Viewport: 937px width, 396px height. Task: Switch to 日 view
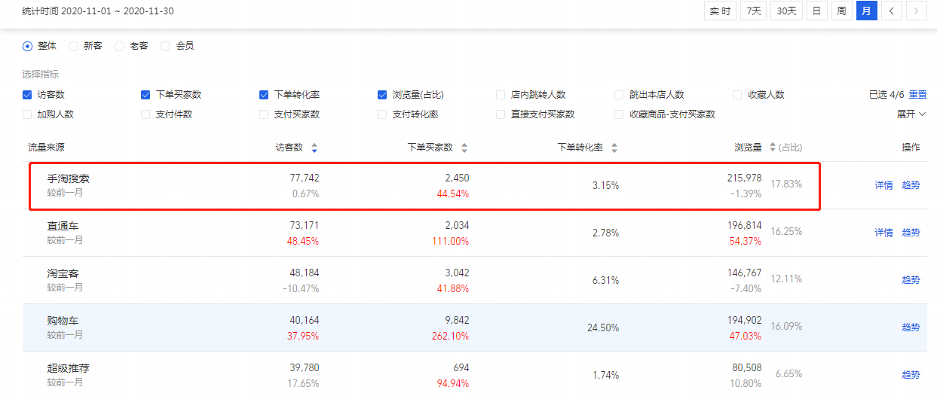pos(816,11)
